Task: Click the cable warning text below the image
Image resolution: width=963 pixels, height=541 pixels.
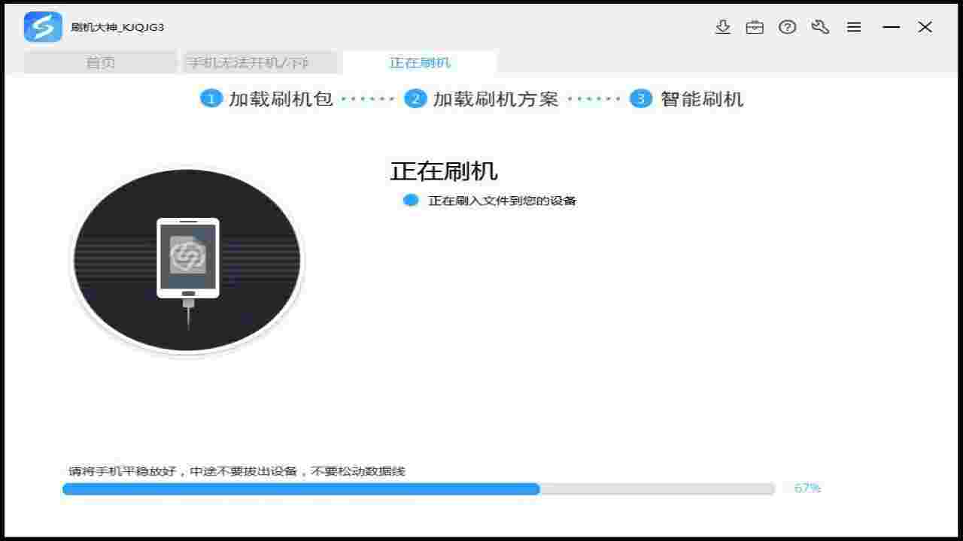Action: click(x=235, y=471)
